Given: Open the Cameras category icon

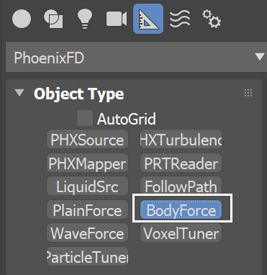Looking at the screenshot, I should click(x=117, y=19).
